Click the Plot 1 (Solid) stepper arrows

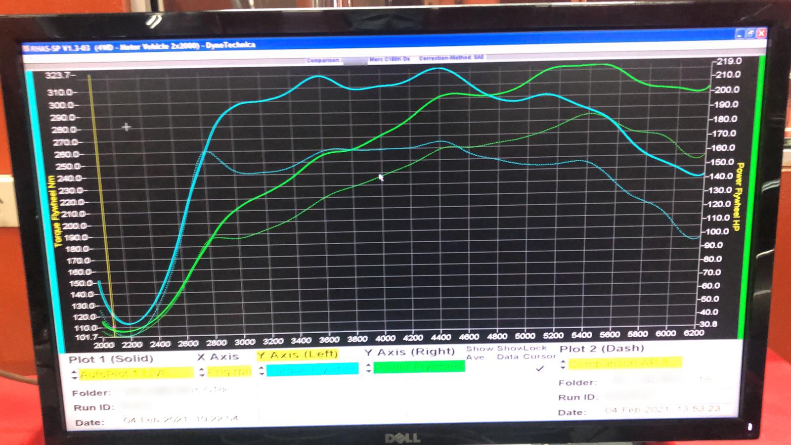(74, 374)
